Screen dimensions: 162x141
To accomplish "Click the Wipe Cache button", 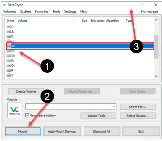I will point(138,92).
